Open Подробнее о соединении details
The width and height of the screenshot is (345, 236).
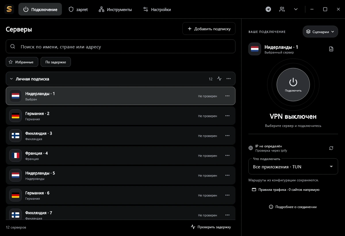pyautogui.click(x=293, y=207)
